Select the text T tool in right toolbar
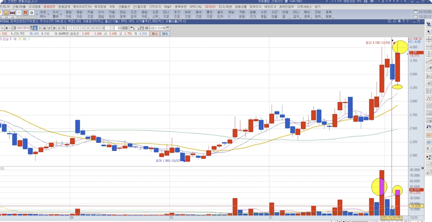Viewport: 432px width, 222px height. point(429,149)
